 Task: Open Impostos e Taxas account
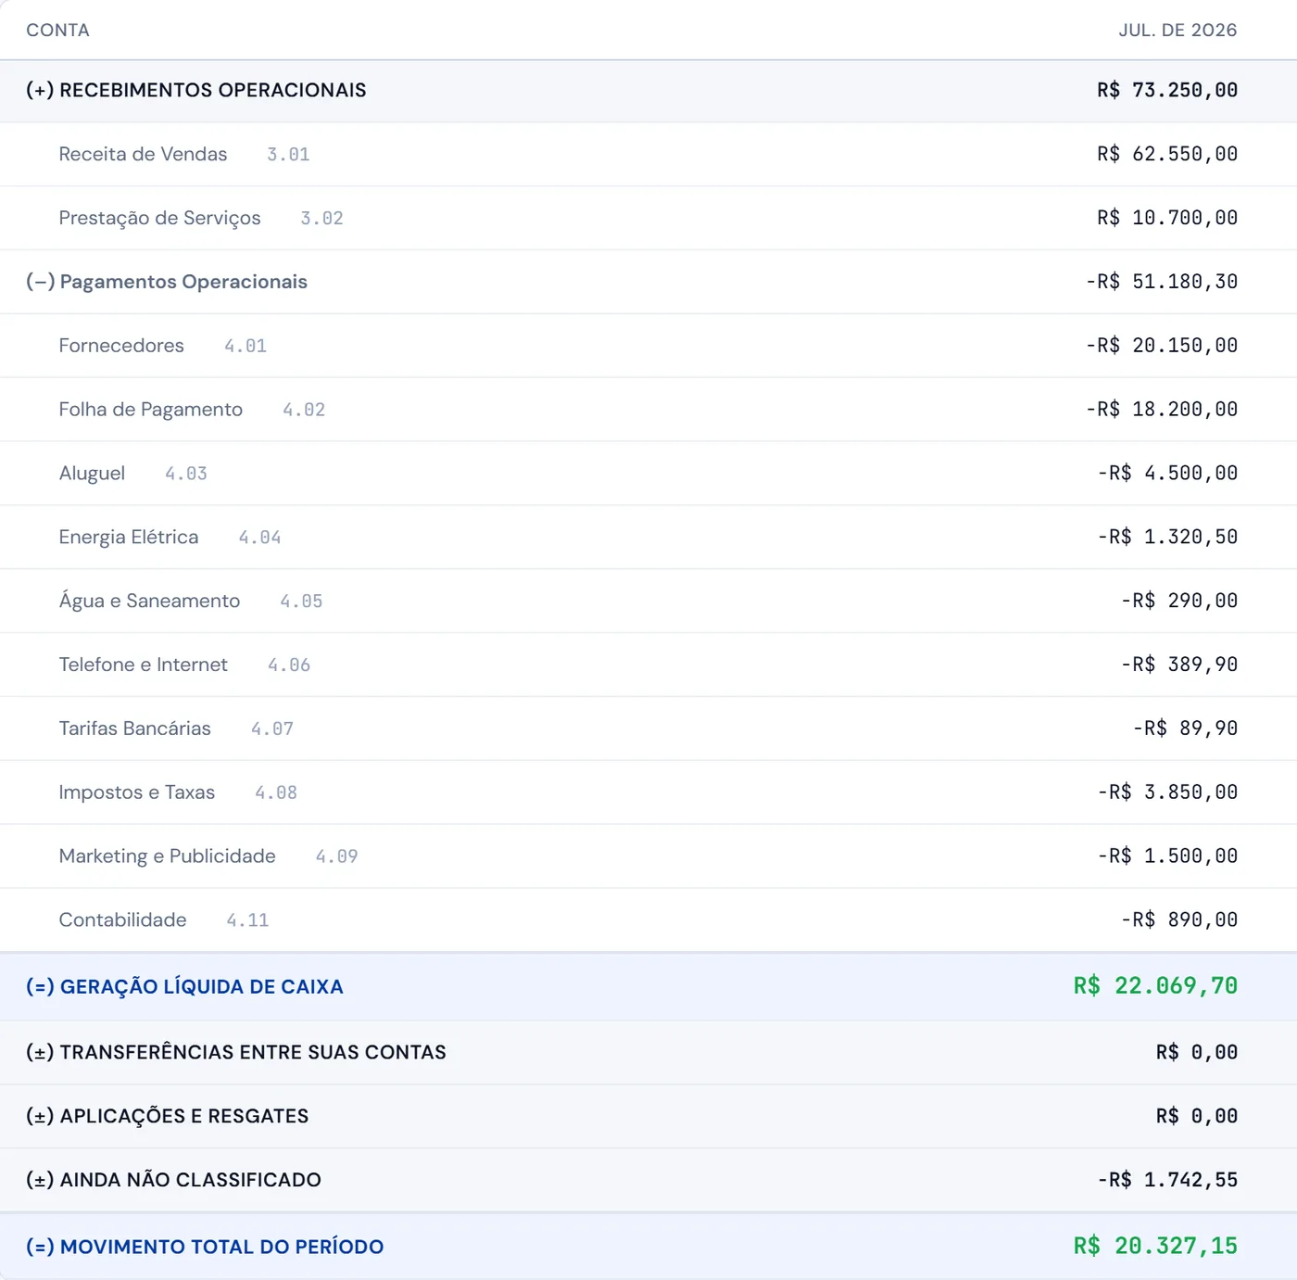click(x=648, y=793)
